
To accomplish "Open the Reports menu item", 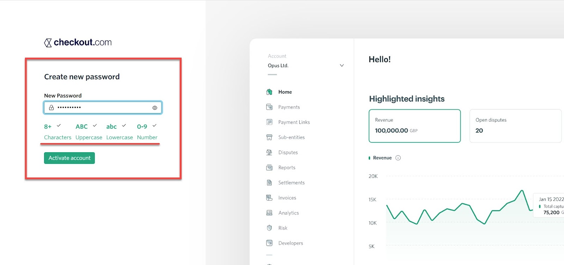I will 287,168.
